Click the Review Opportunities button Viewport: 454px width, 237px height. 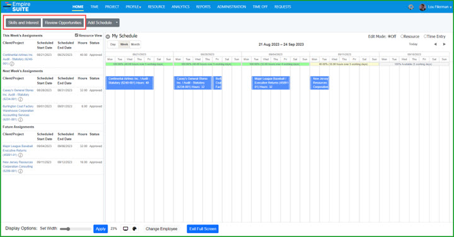[x=63, y=23]
